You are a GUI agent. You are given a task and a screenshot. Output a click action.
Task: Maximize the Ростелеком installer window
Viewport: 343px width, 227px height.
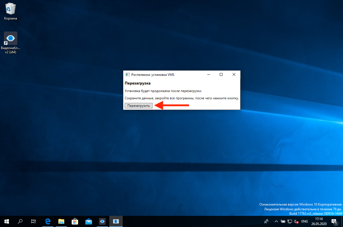coord(221,74)
